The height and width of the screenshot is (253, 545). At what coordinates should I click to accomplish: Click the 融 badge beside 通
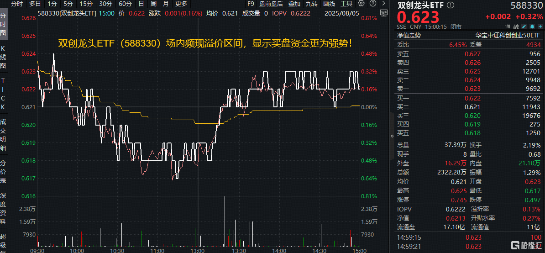(x=516, y=26)
